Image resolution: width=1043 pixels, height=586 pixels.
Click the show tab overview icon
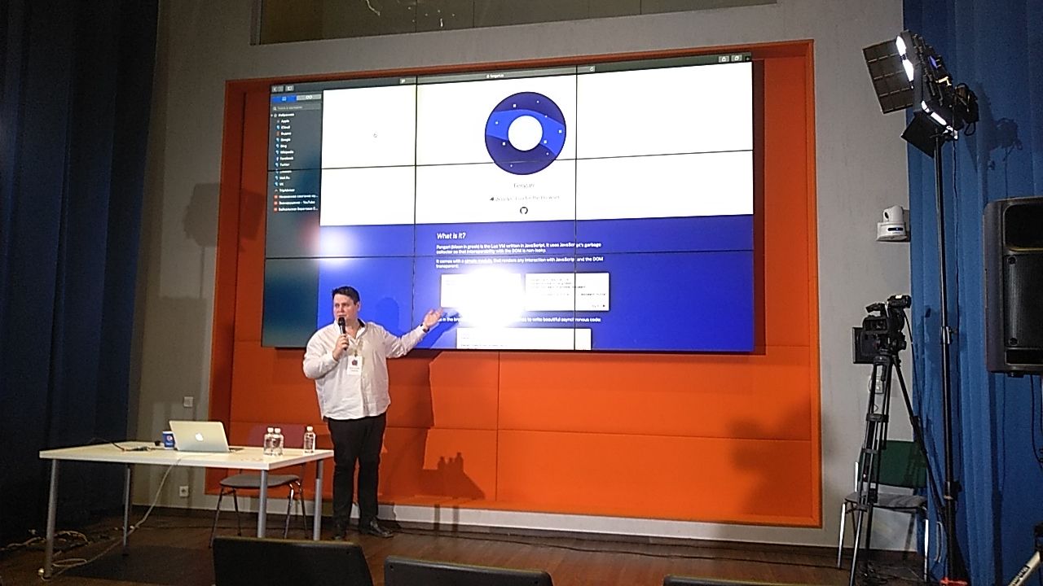[737, 58]
